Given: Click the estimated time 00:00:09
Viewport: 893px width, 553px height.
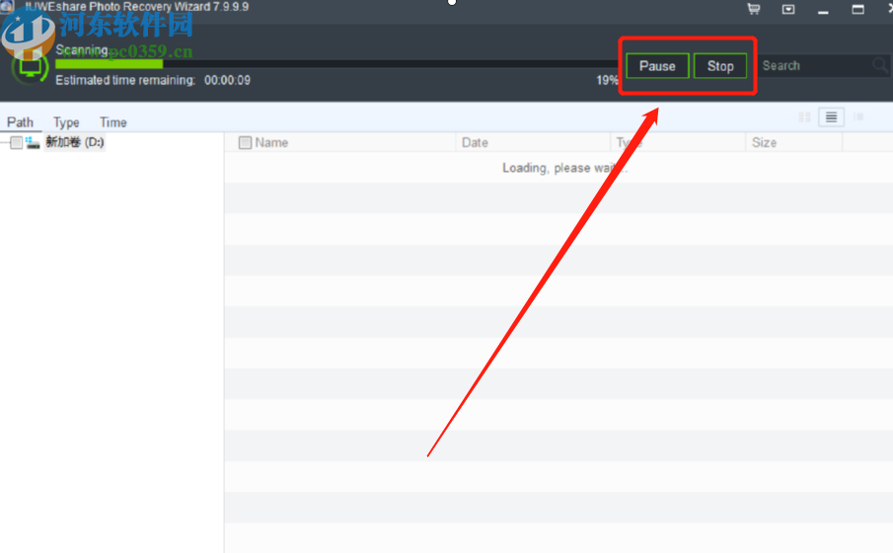Looking at the screenshot, I should pyautogui.click(x=227, y=80).
